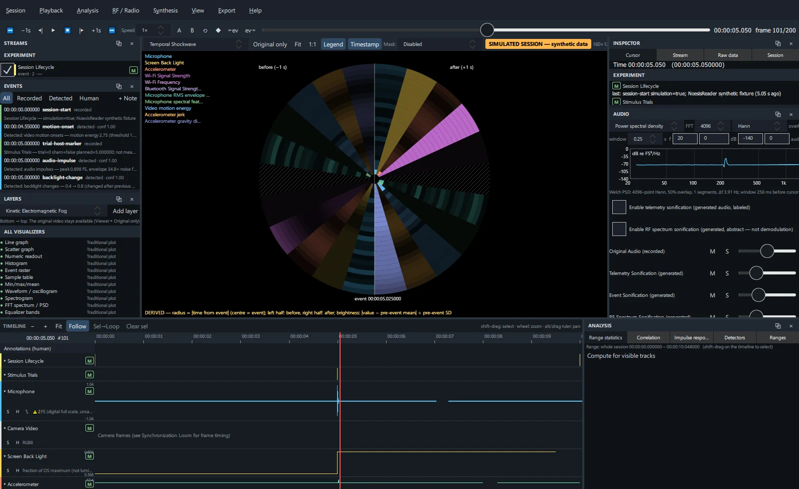Viewport: 799px width, 489px height.
Task: Step forward one frame
Action: point(81,30)
